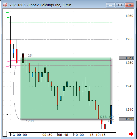This screenshot has width=137, height=139.
Task: Click the solid pink horizontal line
Action: click(x=59, y=61)
